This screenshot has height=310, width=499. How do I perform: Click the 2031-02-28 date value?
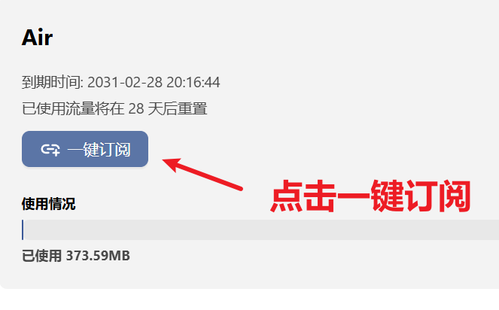[x=125, y=83]
